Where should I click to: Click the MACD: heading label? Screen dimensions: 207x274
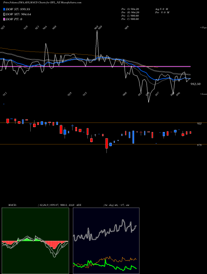tap(12, 205)
